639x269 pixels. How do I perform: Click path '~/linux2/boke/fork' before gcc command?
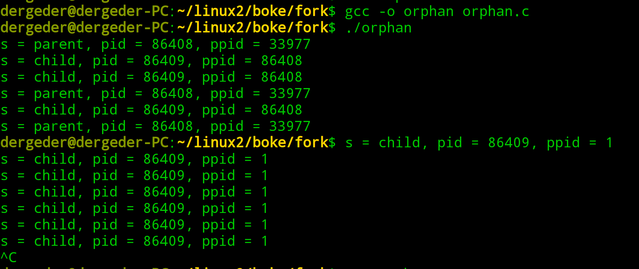pyautogui.click(x=253, y=11)
